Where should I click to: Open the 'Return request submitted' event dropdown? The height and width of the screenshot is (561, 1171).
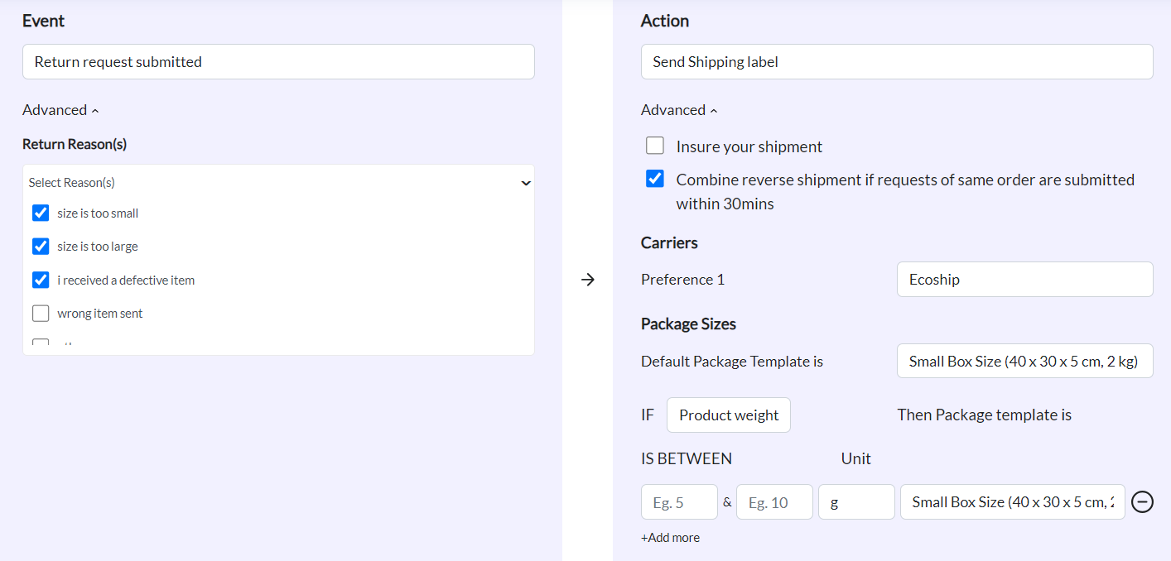(x=278, y=62)
